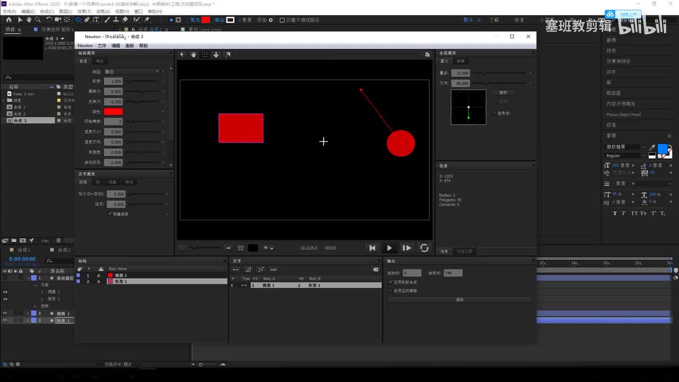
Task: Select the After Effects Brush tool
Action: [108, 20]
